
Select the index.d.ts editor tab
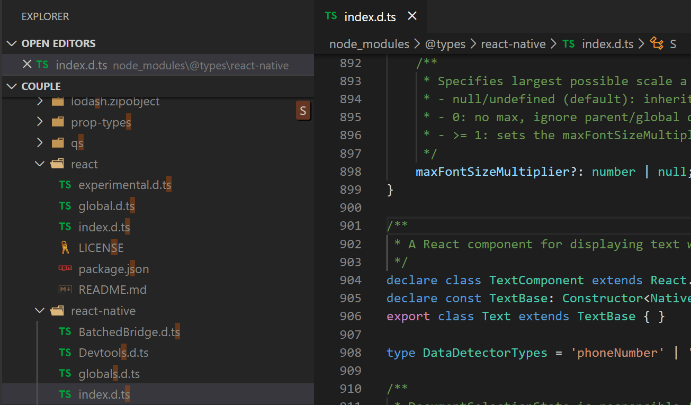[x=370, y=16]
